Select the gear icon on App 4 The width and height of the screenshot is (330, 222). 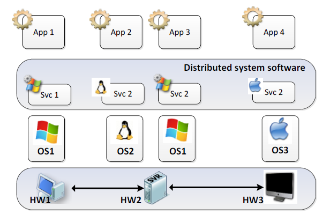(x=252, y=17)
